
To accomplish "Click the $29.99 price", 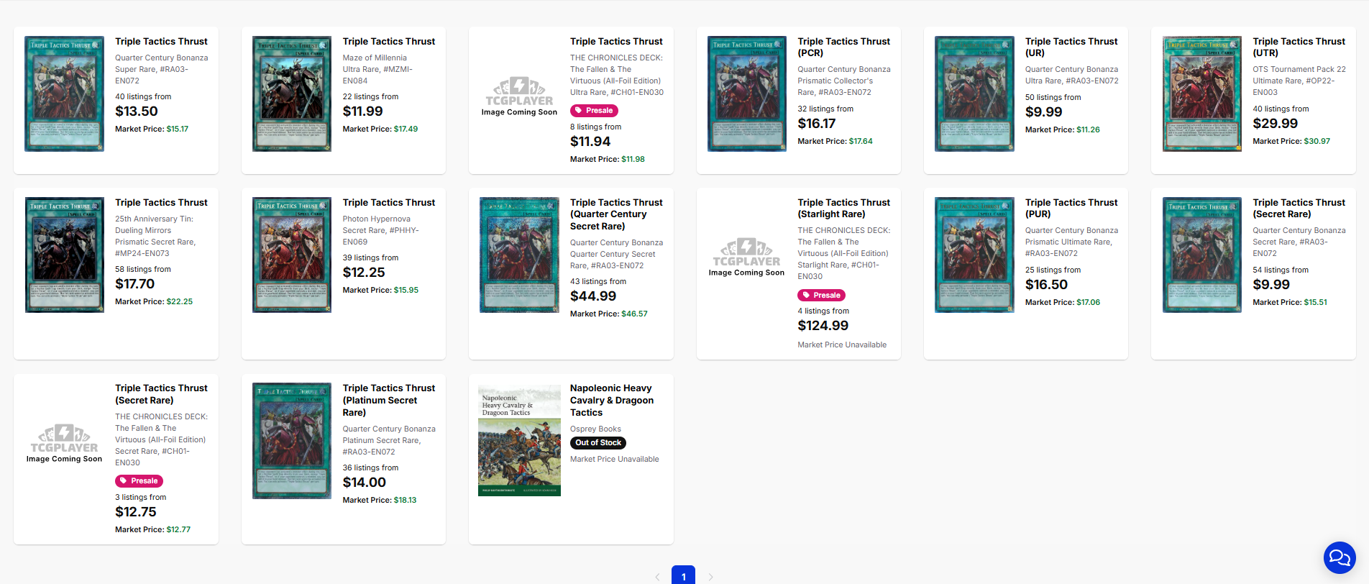I will pyautogui.click(x=1276, y=124).
